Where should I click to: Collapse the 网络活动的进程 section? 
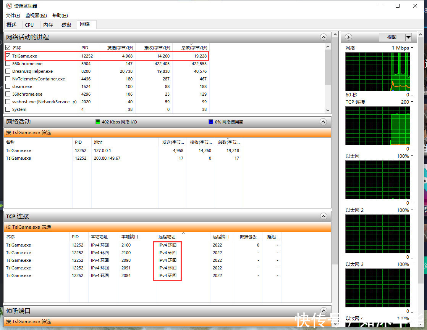(x=323, y=37)
